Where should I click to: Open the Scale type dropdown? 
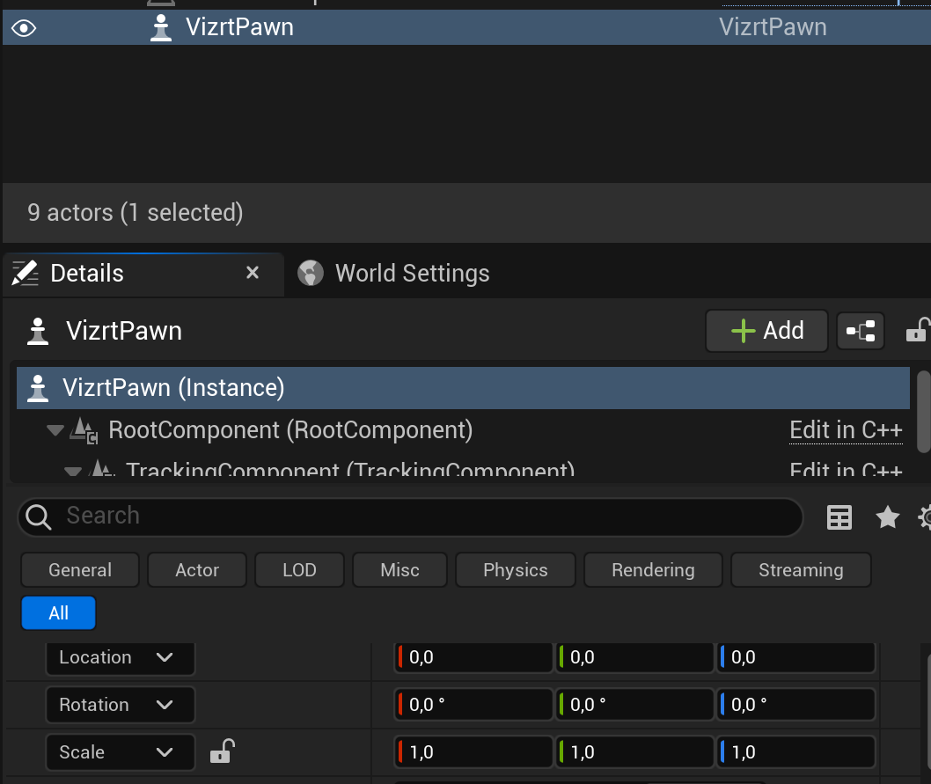(120, 752)
